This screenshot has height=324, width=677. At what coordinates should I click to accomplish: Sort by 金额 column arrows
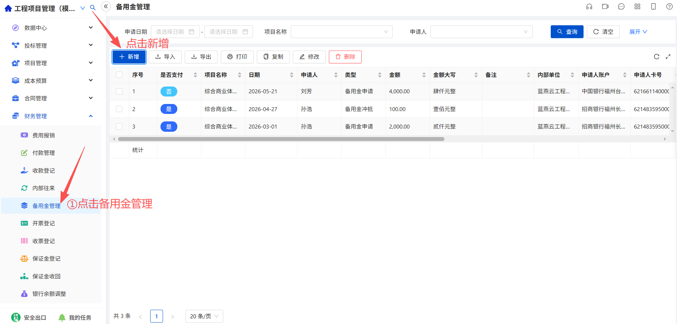pos(424,75)
